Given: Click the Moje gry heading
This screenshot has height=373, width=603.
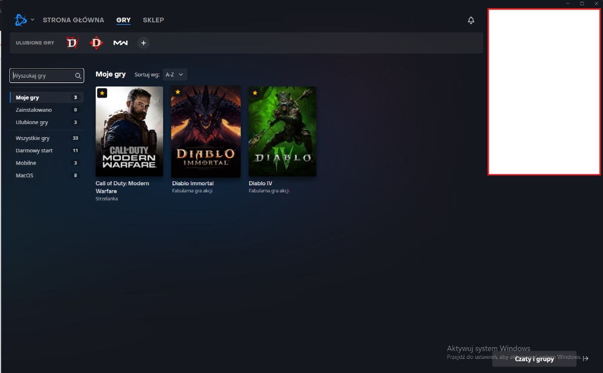Looking at the screenshot, I should 110,74.
